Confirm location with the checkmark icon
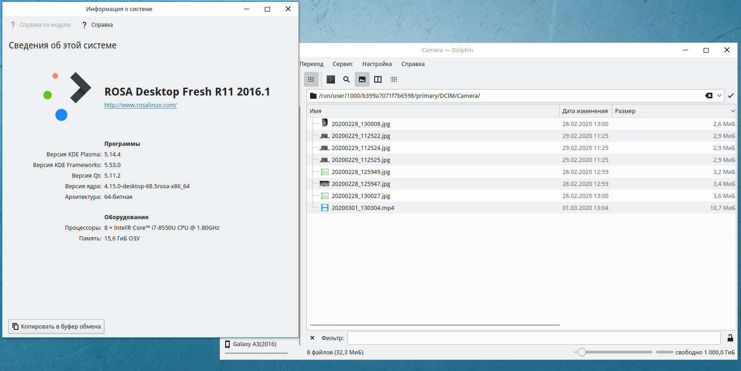Image resolution: width=741 pixels, height=371 pixels. click(x=731, y=96)
